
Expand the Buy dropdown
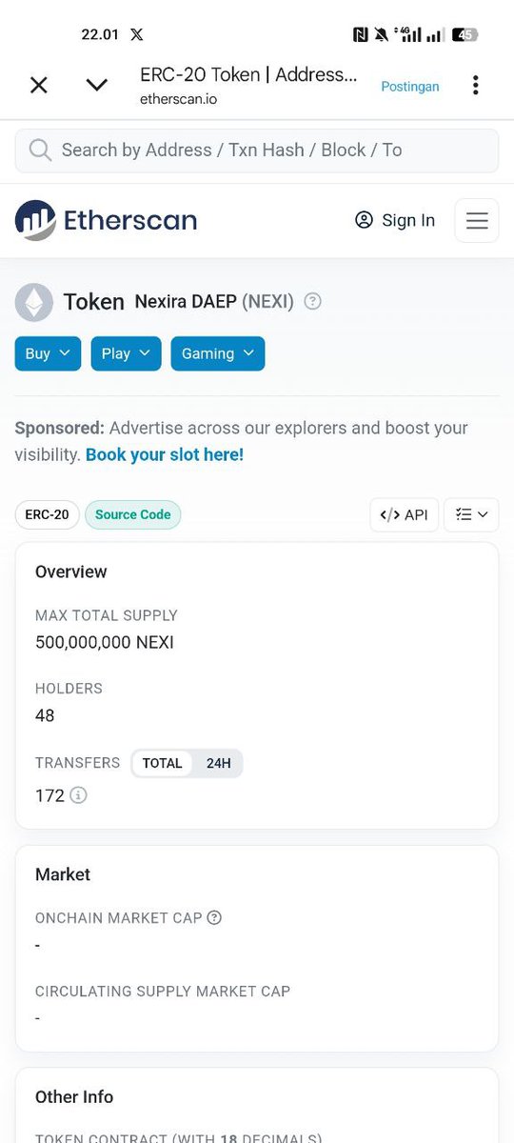(48, 353)
